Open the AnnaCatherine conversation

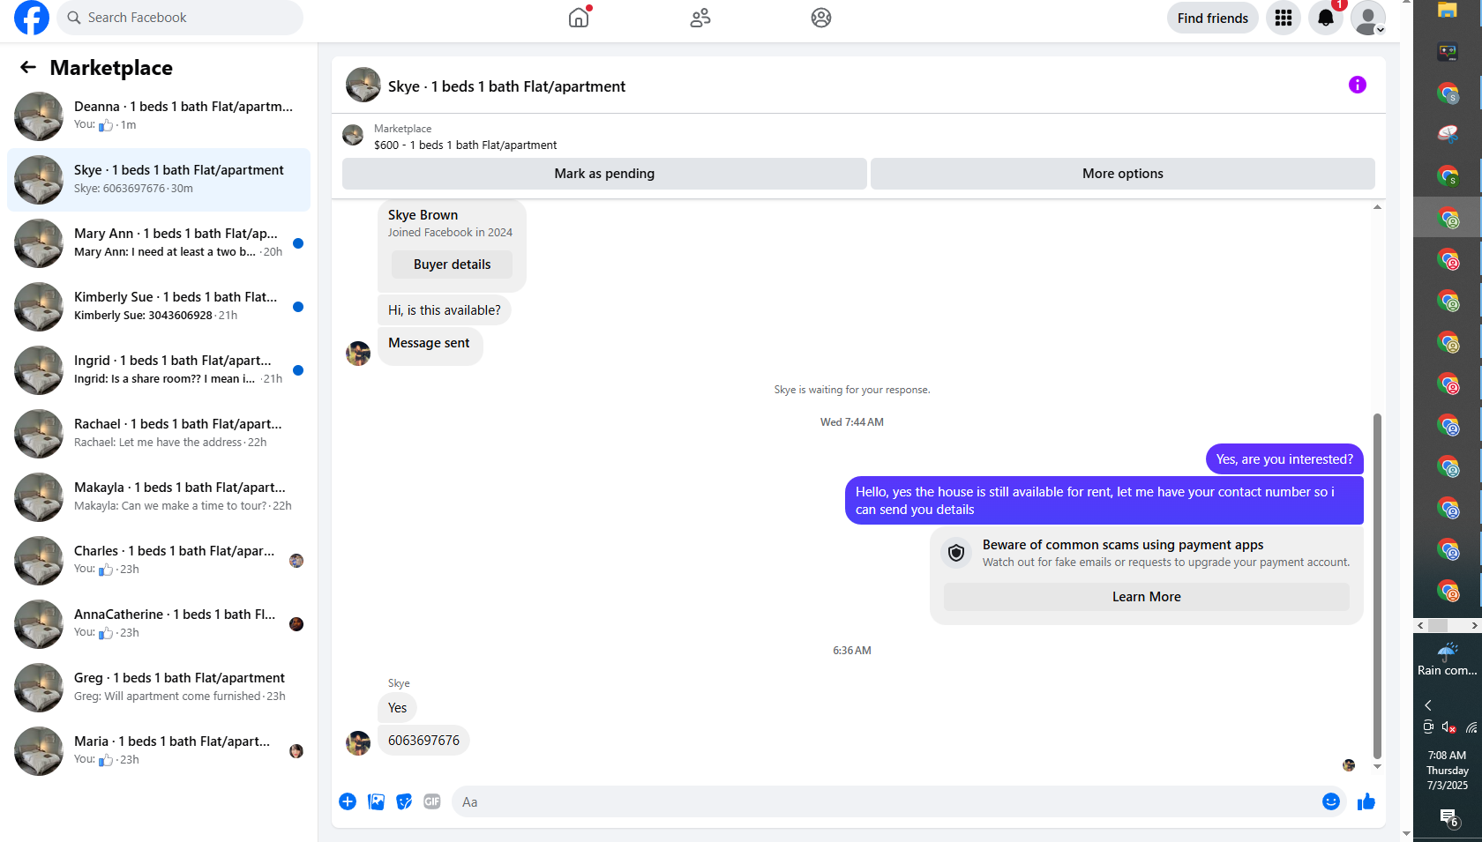(159, 624)
